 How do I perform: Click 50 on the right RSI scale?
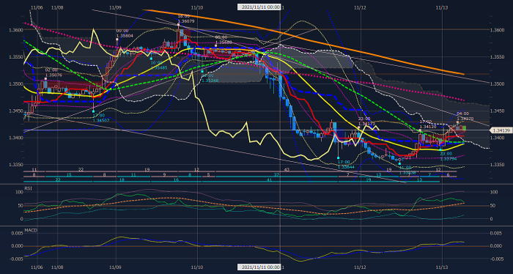[x=492, y=206]
